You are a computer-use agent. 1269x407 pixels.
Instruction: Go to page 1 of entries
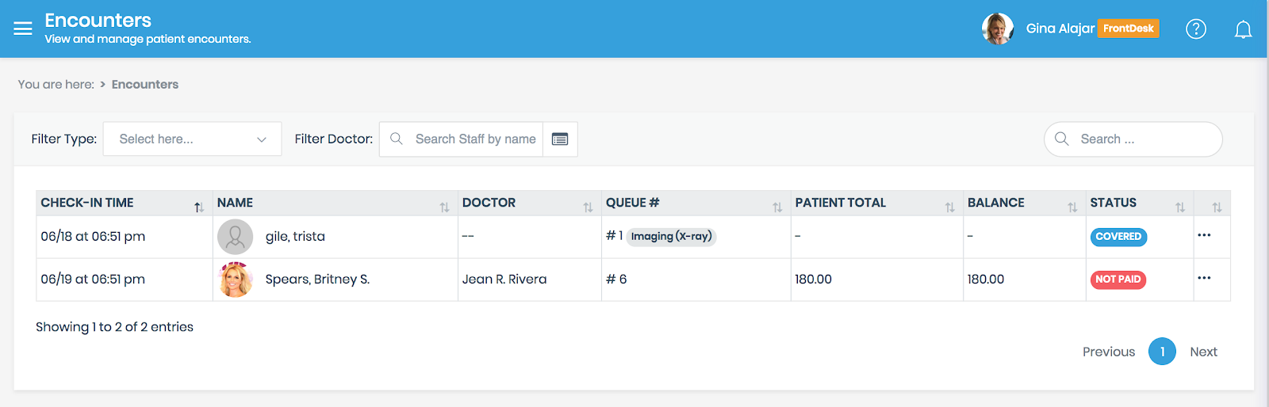[x=1162, y=352]
